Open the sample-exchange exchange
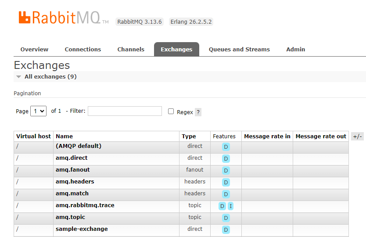This screenshot has height=237, width=366. coord(82,229)
